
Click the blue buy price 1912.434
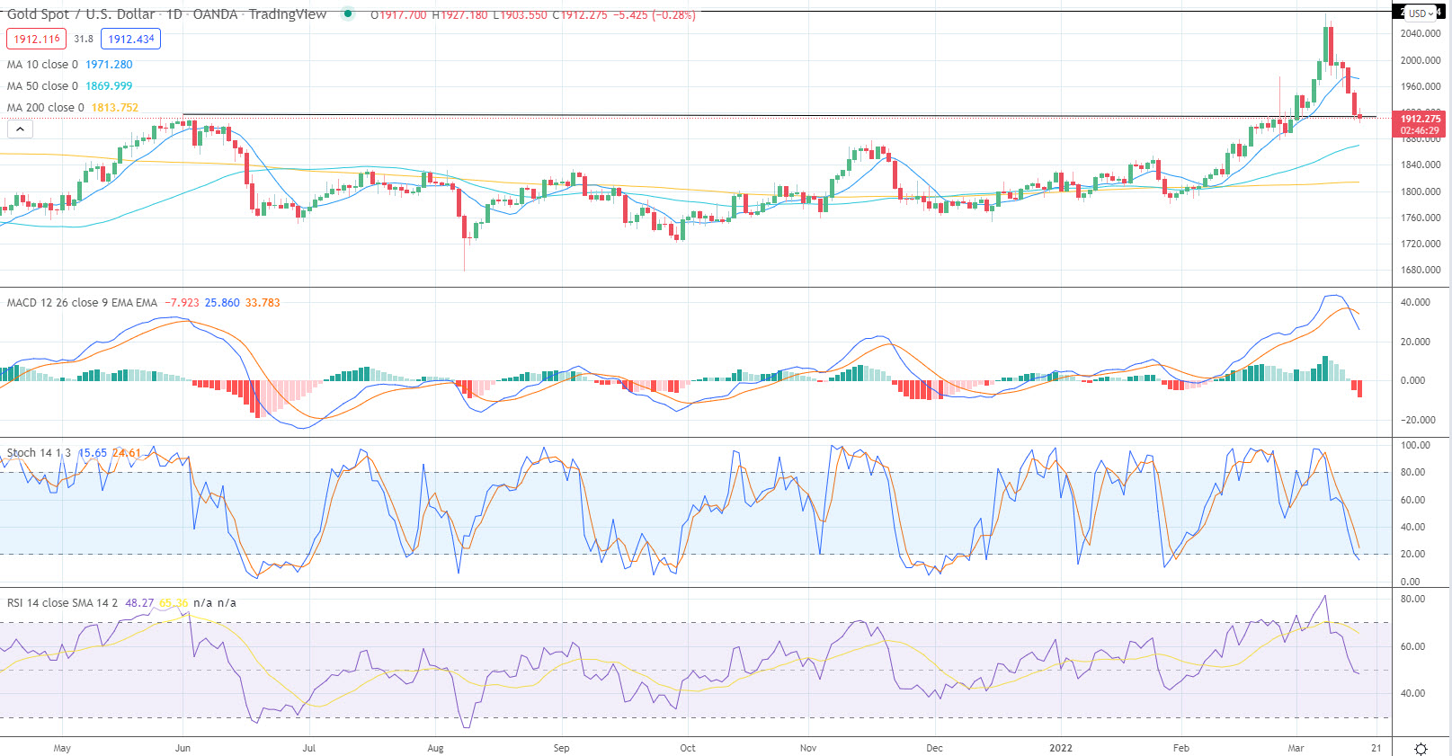coord(131,39)
